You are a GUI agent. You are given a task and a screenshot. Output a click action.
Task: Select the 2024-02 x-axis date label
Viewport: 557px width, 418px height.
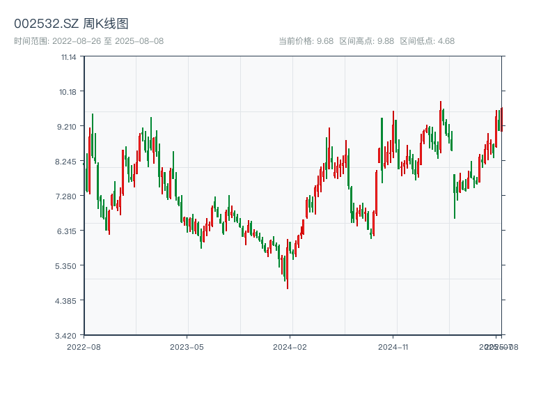coord(290,346)
